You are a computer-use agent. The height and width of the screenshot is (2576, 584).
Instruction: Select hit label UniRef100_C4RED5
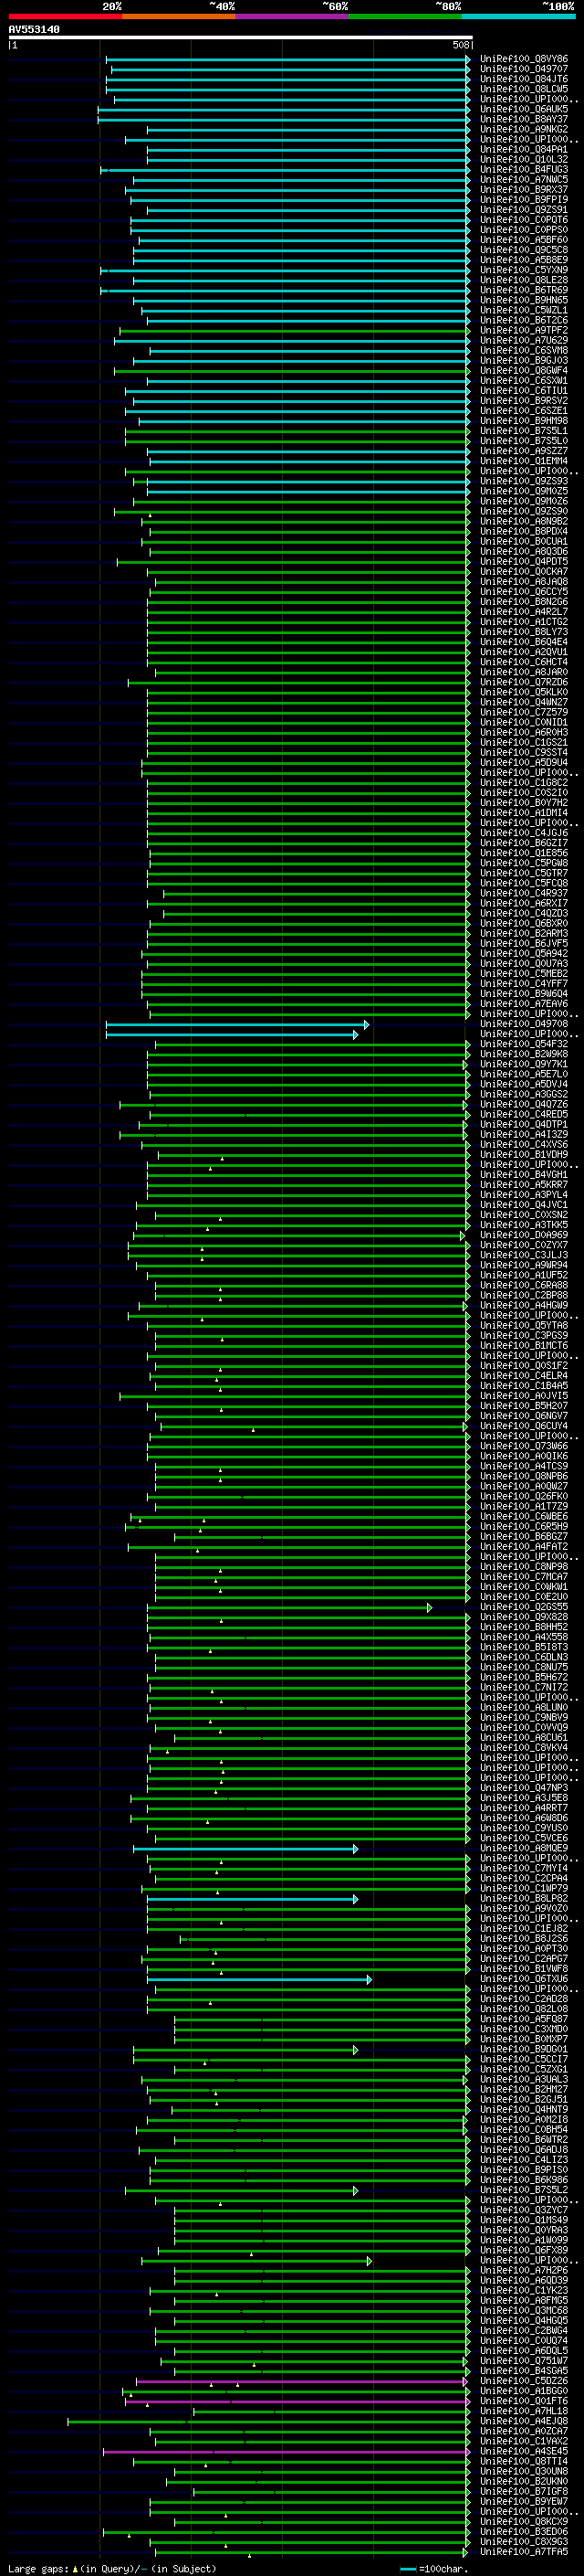point(524,1114)
